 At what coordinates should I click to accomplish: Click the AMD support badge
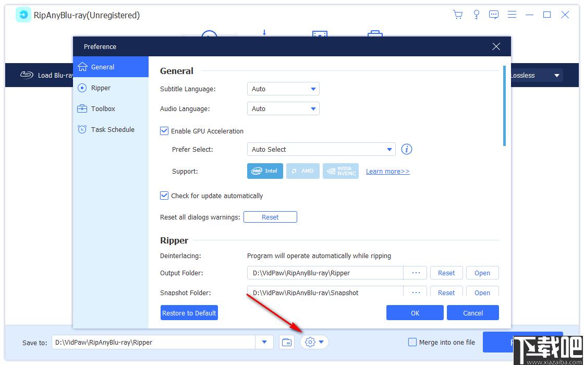(303, 171)
